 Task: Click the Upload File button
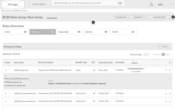pos(138,17)
